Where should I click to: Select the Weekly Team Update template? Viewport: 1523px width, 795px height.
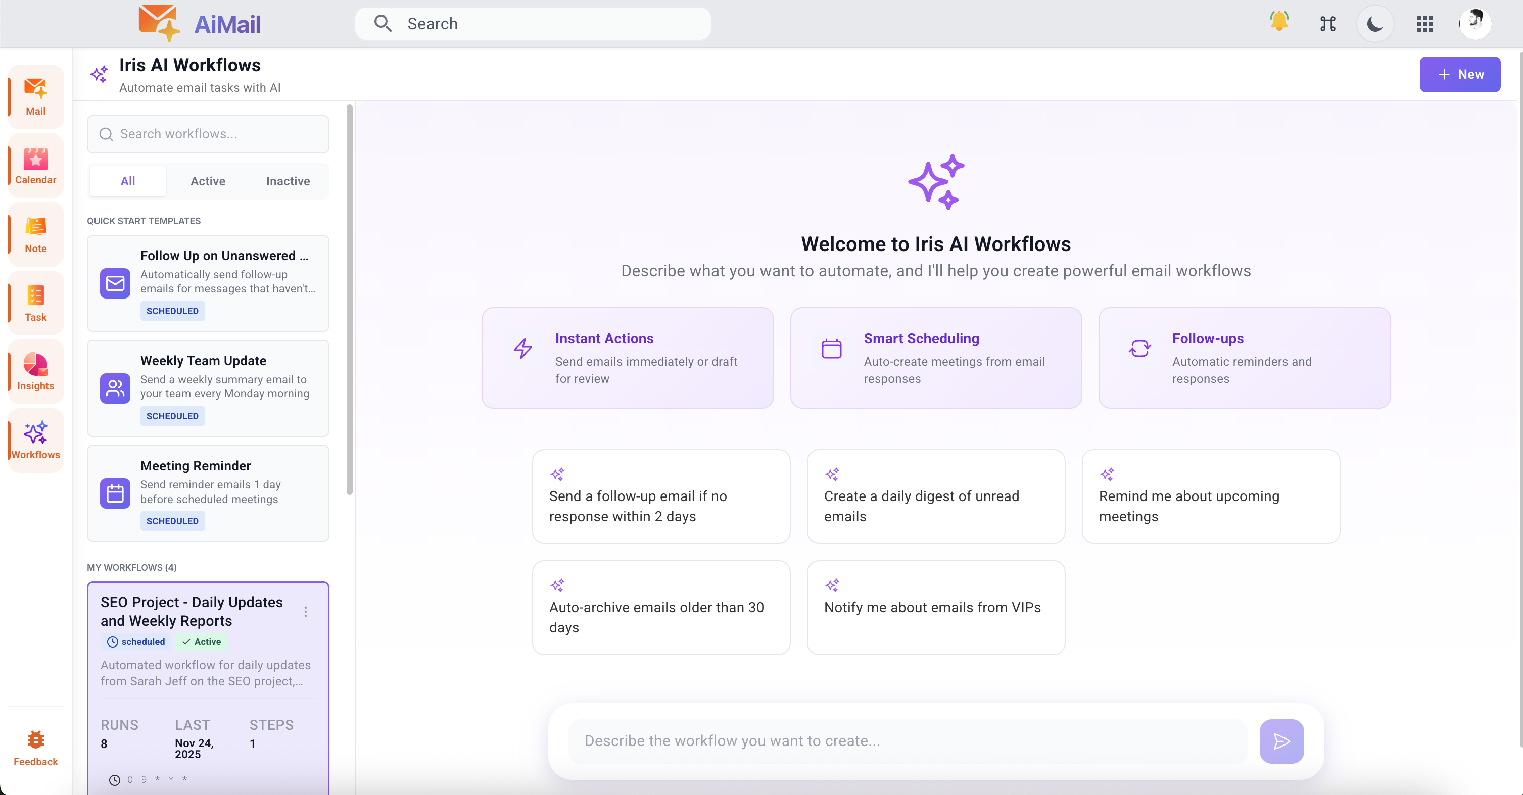coord(208,388)
